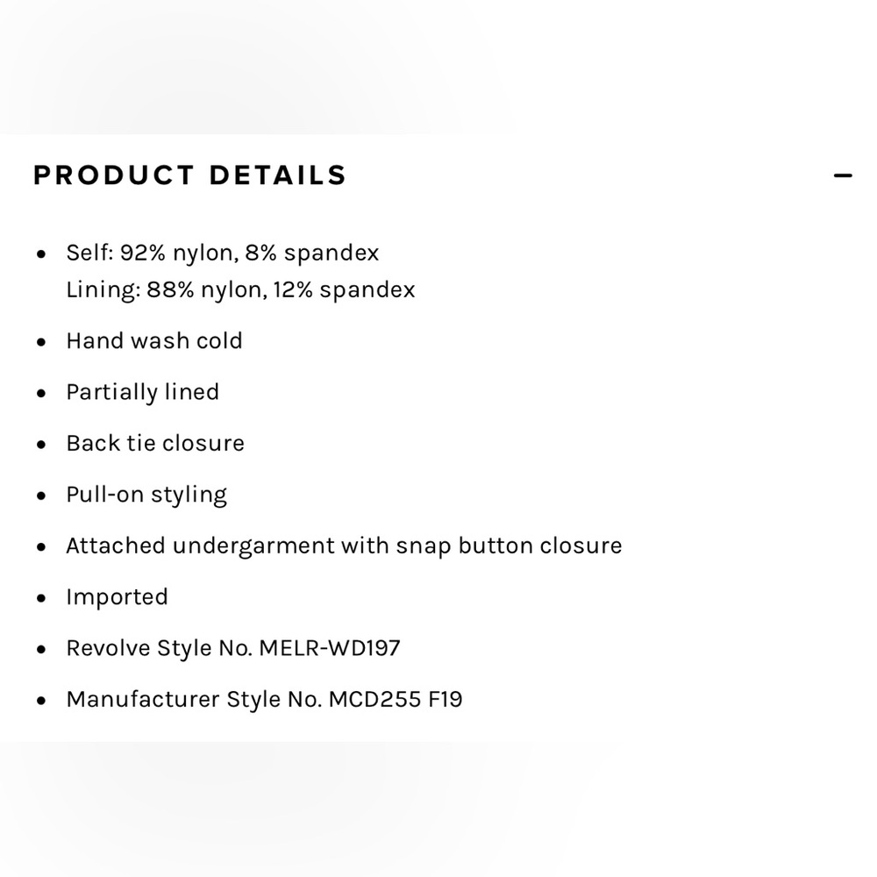Click the bullet before Back tie closure

pos(41,444)
